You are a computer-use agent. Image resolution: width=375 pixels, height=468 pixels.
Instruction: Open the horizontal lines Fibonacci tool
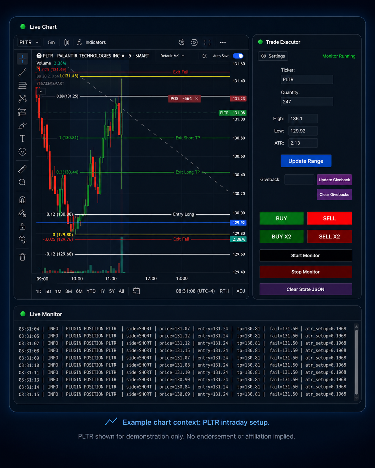22,85
